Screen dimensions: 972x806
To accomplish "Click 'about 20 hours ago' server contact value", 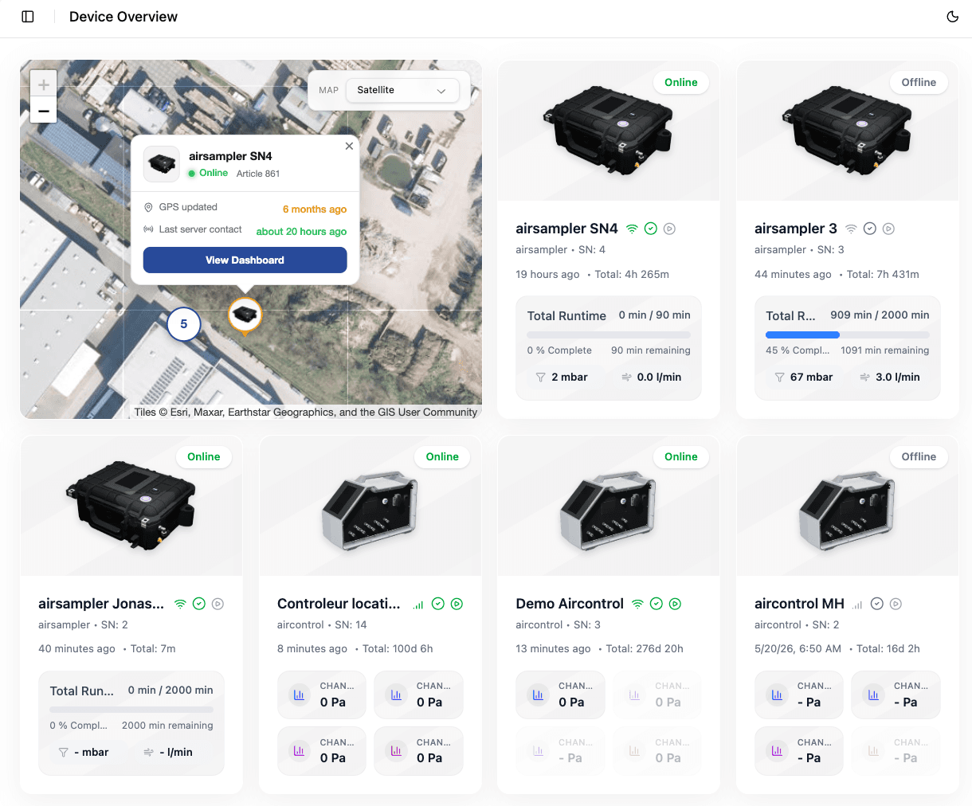I will coord(301,232).
